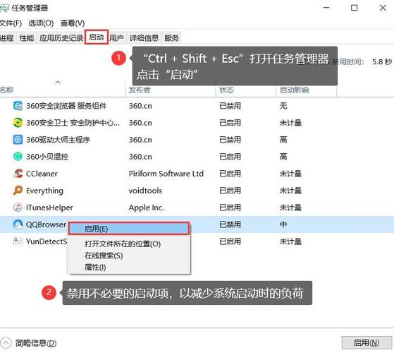
Task: Switch to the 服务 tab
Action: tap(171, 38)
